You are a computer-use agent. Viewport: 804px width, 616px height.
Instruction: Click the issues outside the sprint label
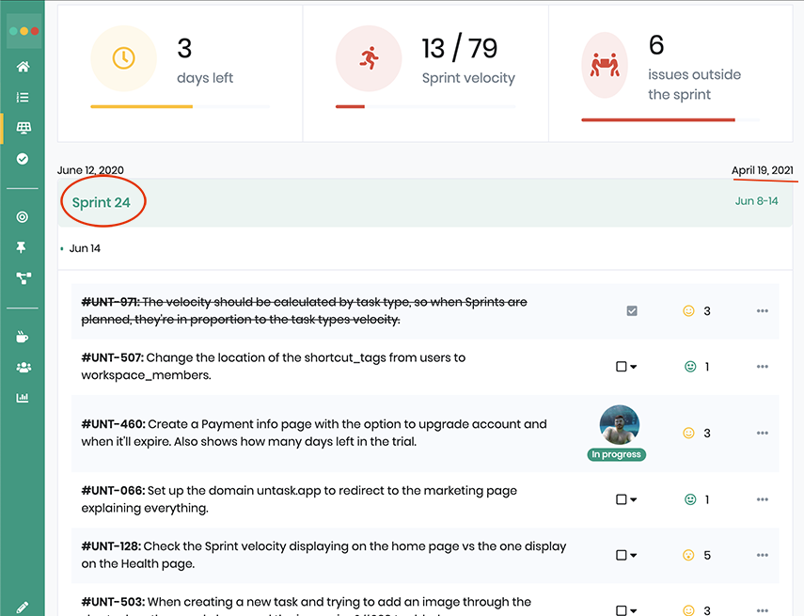point(694,85)
